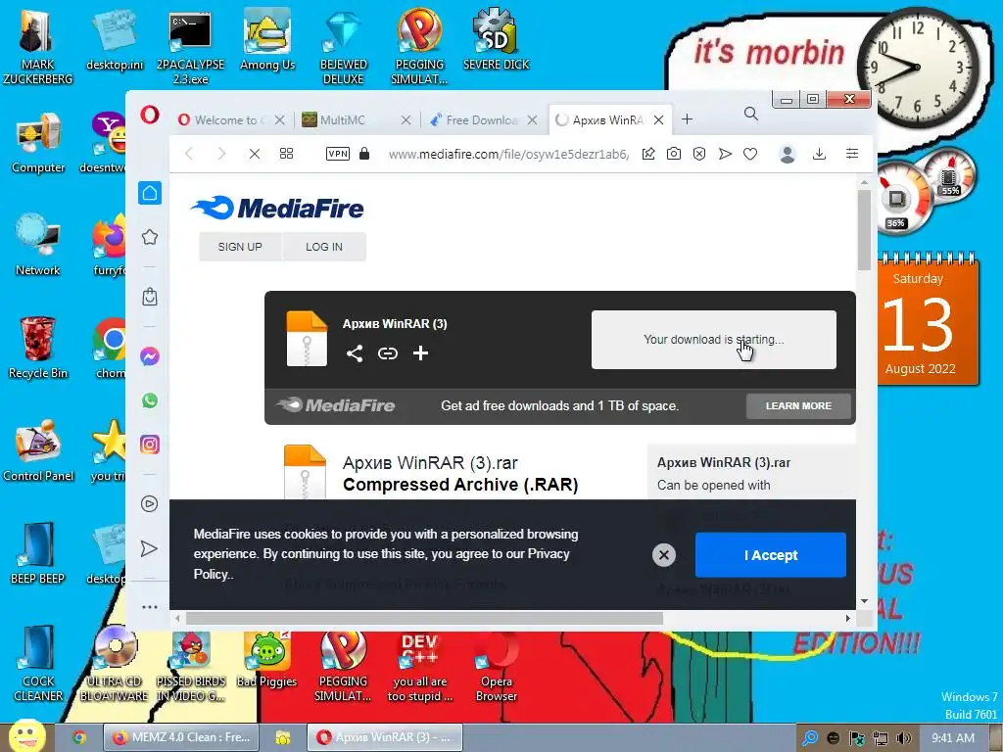
Task: Select the Among Us desktop icon
Action: 267,40
